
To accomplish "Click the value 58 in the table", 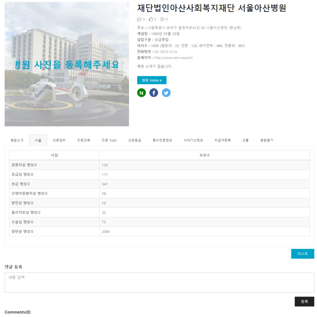I will tap(104, 194).
